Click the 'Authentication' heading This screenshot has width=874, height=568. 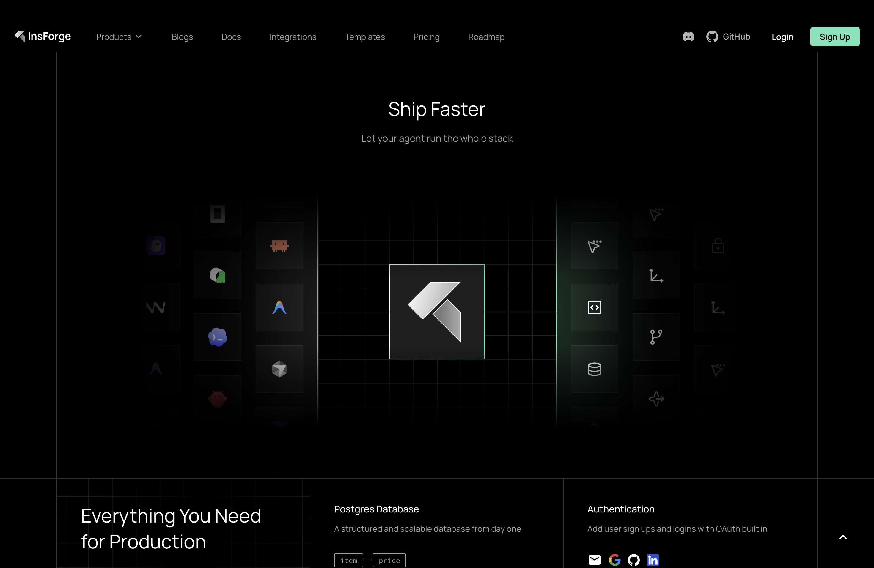pyautogui.click(x=621, y=509)
